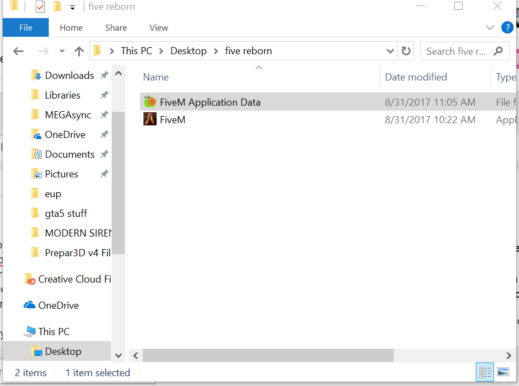The height and width of the screenshot is (386, 519).
Task: Click the Properties quick access icon
Action: (40, 6)
